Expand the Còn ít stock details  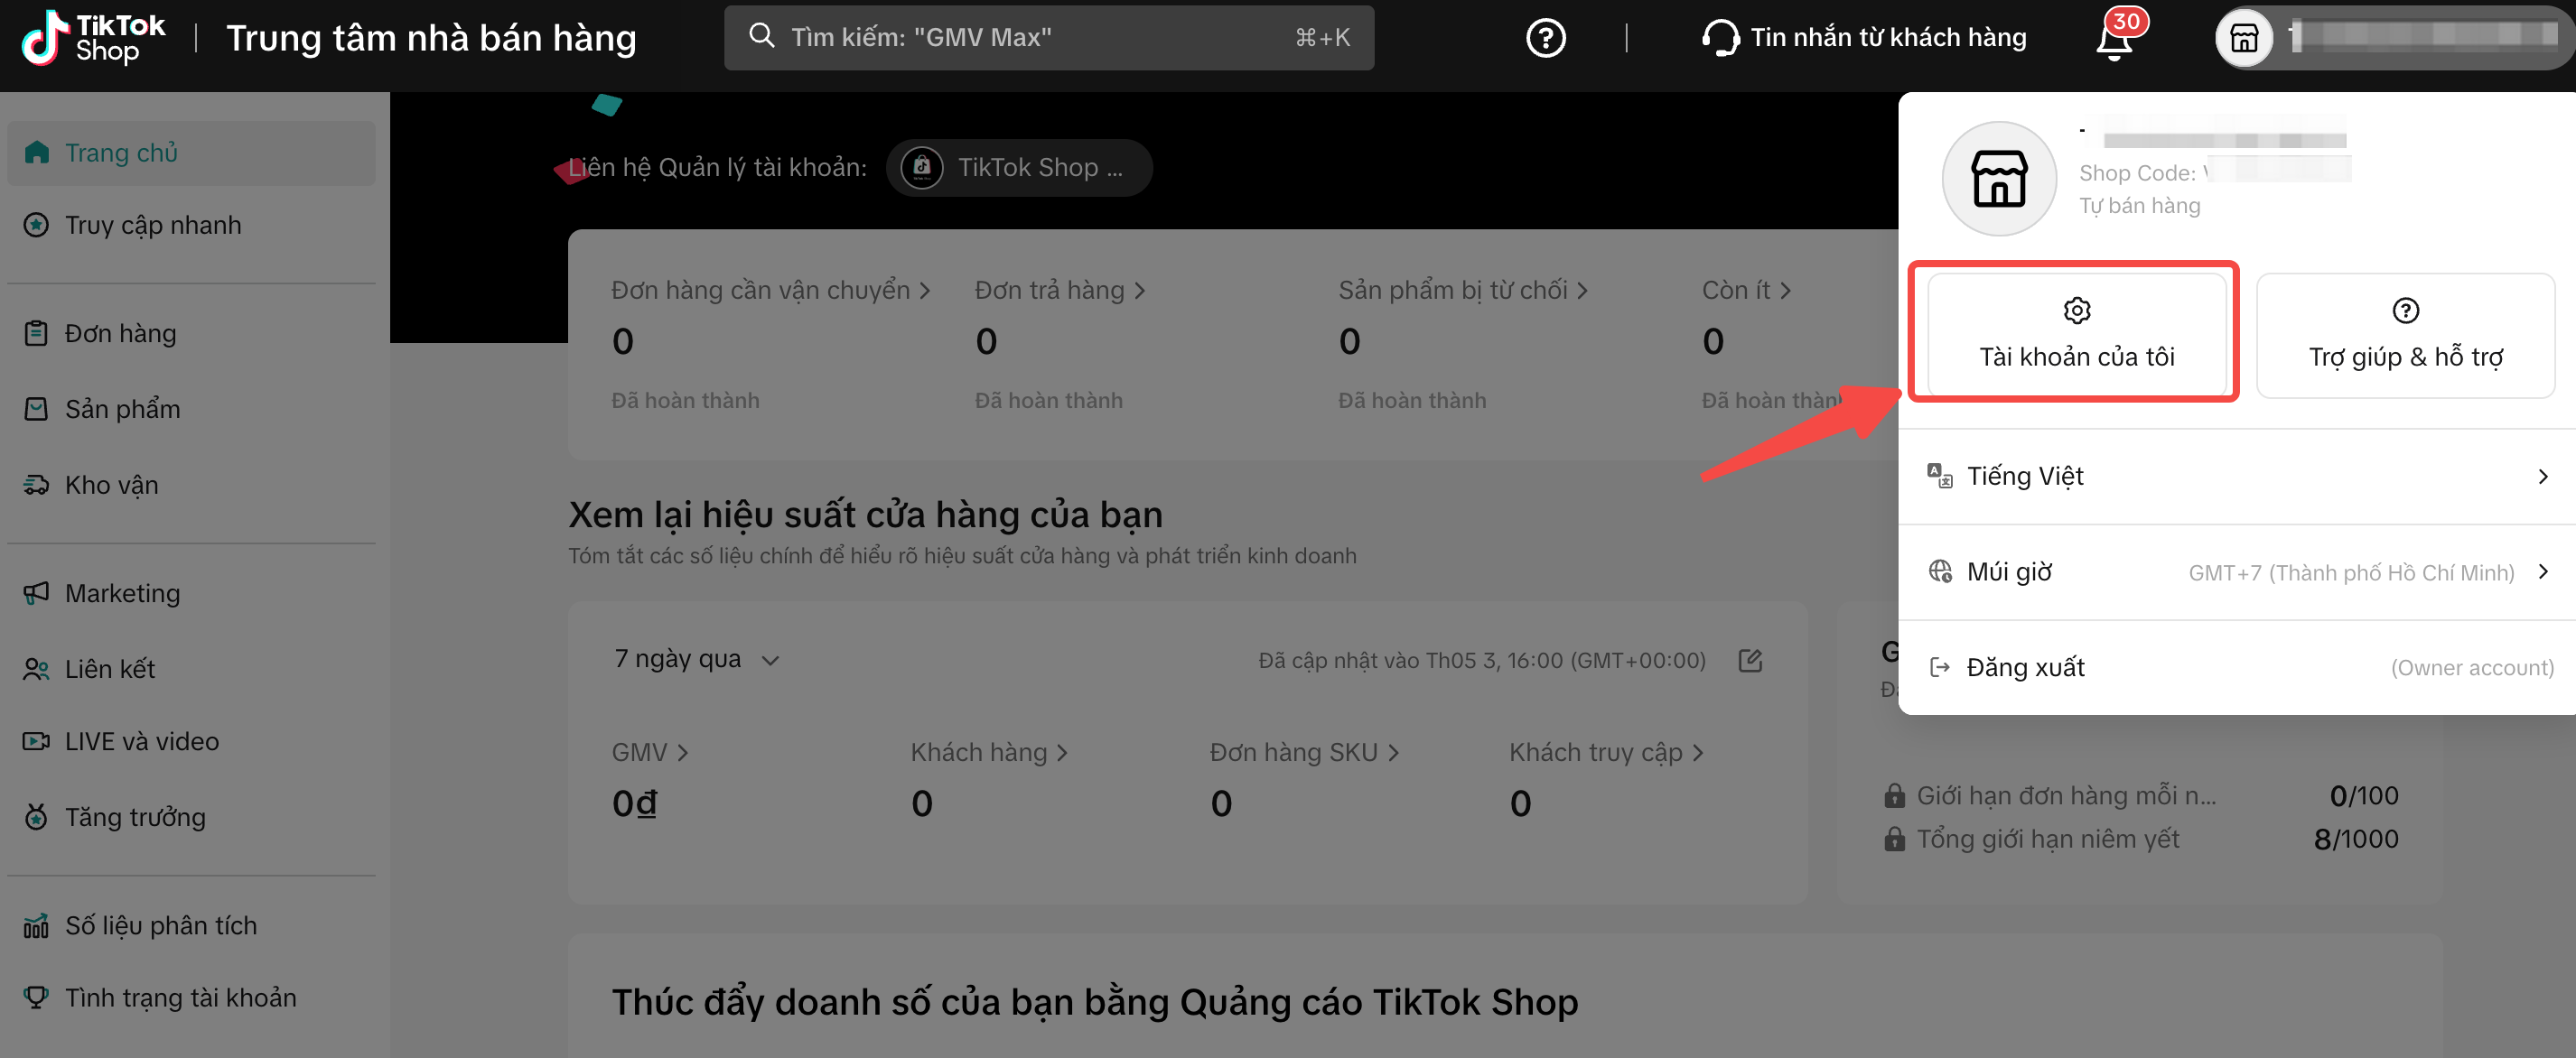(x=1746, y=290)
